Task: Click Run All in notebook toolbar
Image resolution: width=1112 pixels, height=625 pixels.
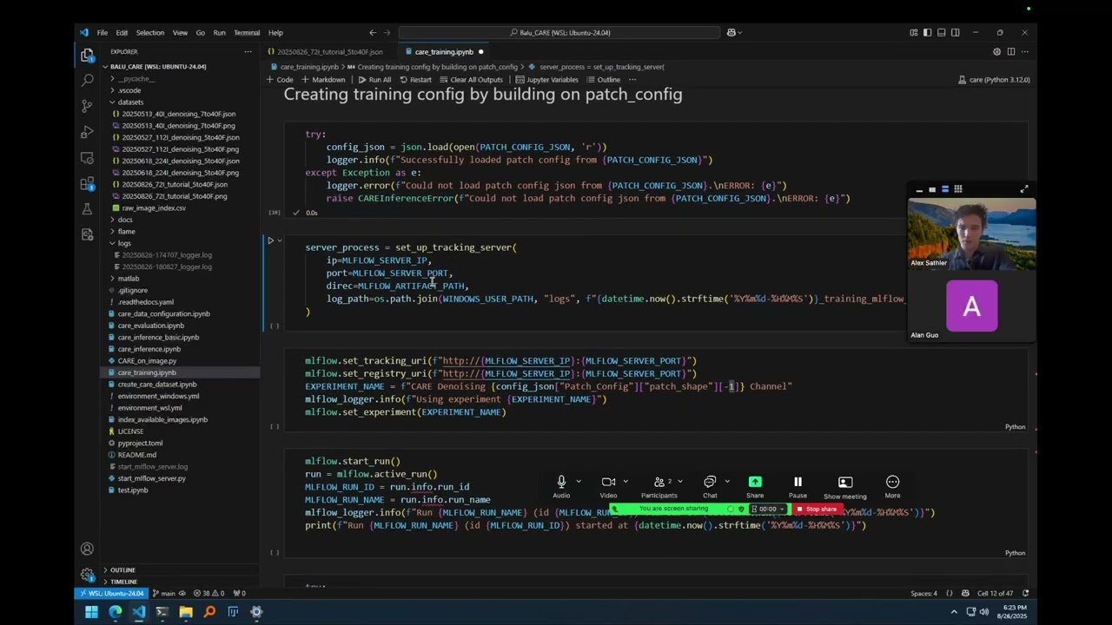Action: [x=374, y=80]
